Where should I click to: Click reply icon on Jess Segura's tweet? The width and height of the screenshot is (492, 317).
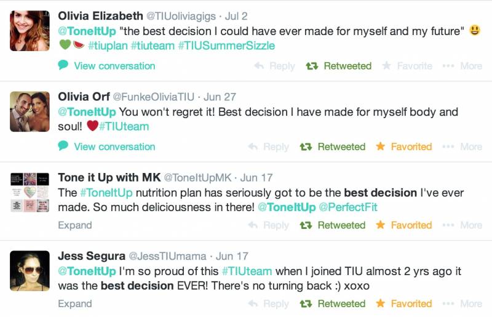pos(253,303)
